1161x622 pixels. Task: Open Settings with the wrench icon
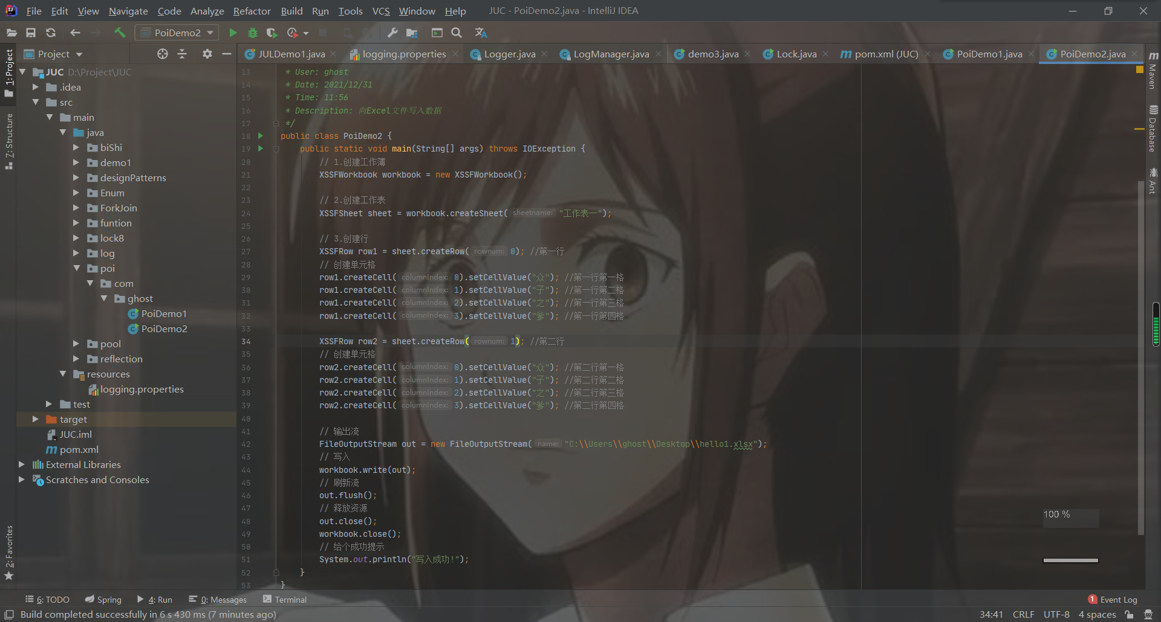coord(392,33)
